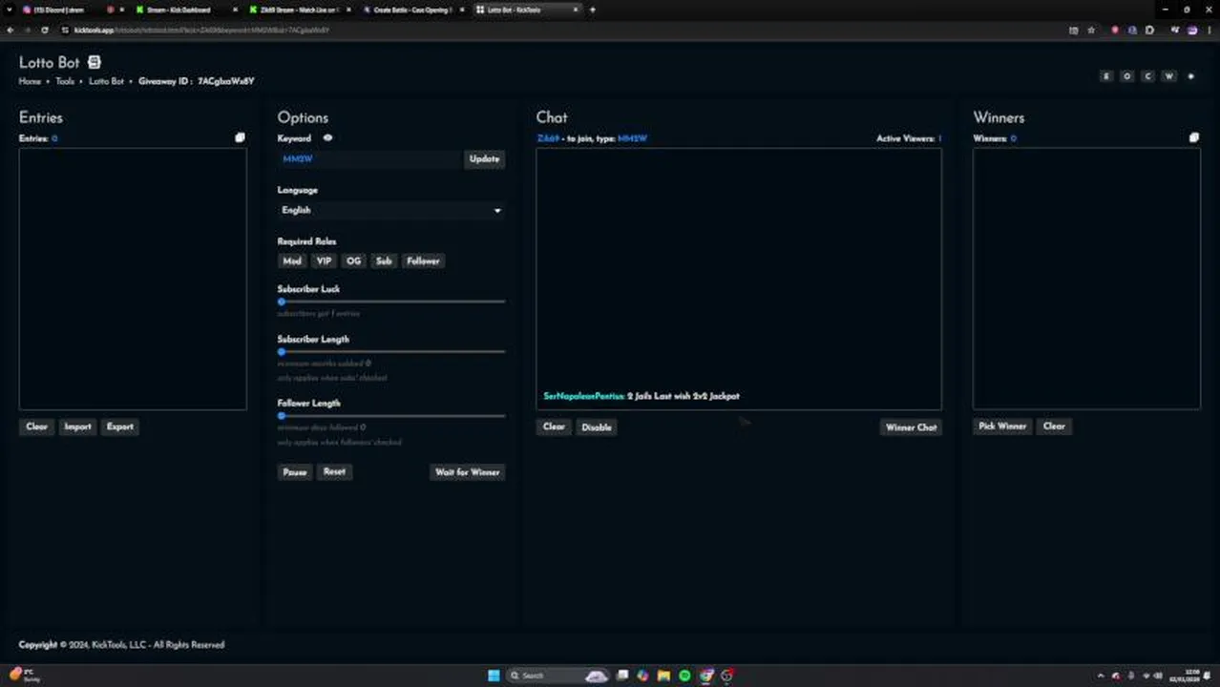Switch to the Watch Live stream tab

pyautogui.click(x=300, y=10)
